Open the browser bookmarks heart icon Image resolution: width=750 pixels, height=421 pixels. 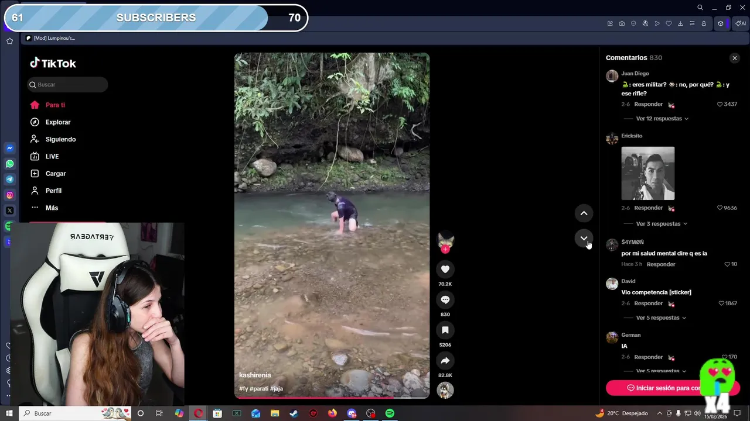(x=669, y=23)
